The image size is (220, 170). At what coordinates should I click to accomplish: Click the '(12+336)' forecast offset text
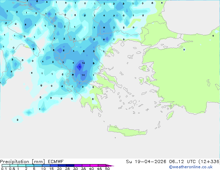[x=209, y=162]
